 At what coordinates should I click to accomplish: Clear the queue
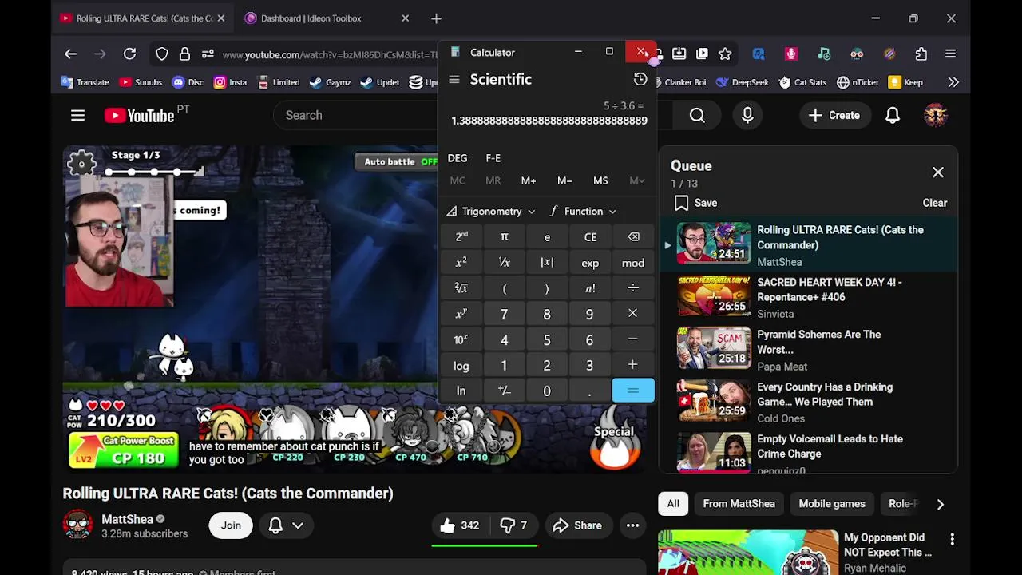coord(935,203)
